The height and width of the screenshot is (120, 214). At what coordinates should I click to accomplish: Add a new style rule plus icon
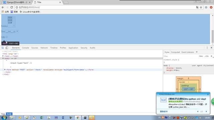point(211,56)
